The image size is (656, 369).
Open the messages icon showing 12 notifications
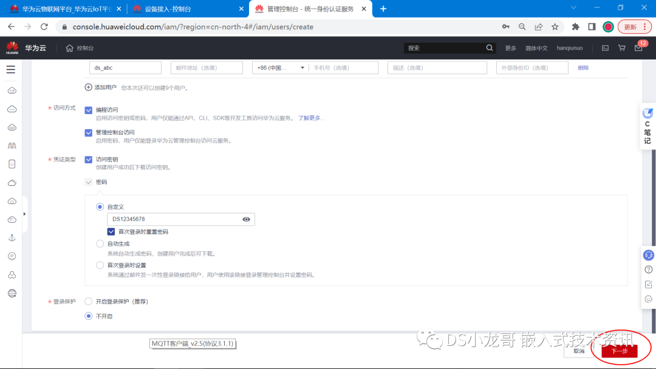point(638,48)
